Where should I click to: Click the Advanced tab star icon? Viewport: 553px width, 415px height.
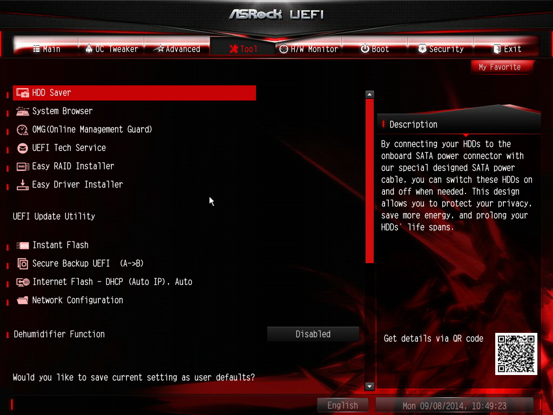click(159, 49)
